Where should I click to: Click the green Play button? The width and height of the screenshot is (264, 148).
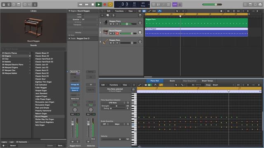99,5
